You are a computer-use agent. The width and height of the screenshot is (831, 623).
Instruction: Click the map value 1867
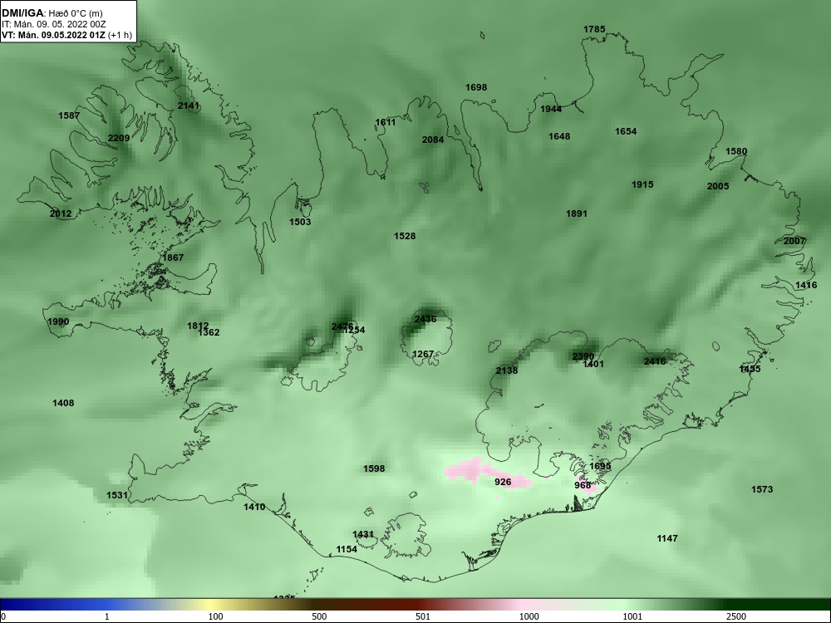(x=173, y=258)
